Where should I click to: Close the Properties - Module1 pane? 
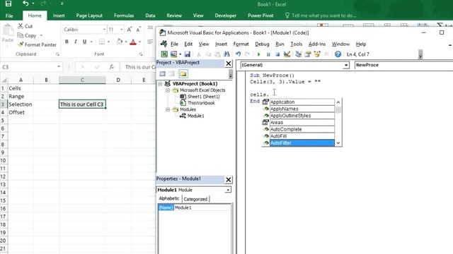[x=228, y=180]
